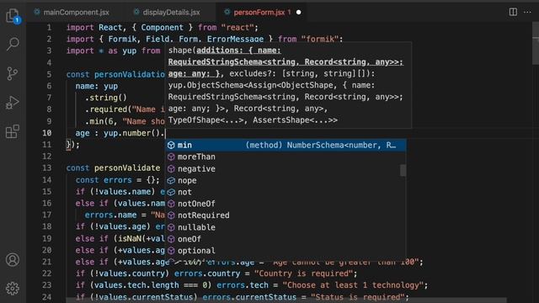Click the method icon beside min

coord(171,145)
